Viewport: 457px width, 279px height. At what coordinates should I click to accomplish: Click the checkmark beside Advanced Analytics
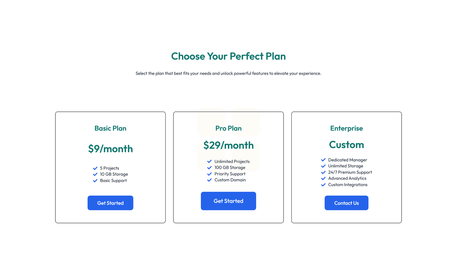pyautogui.click(x=324, y=178)
